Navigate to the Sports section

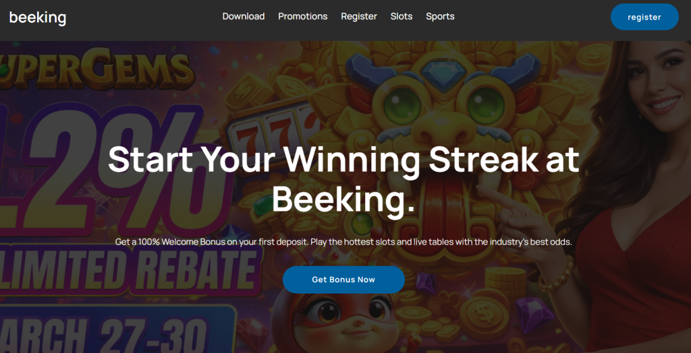(440, 16)
